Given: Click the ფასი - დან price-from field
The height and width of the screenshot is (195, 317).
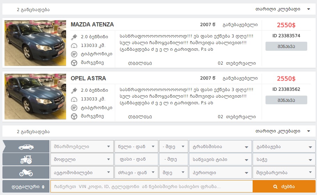Looking at the screenshot, I should coord(136,160).
